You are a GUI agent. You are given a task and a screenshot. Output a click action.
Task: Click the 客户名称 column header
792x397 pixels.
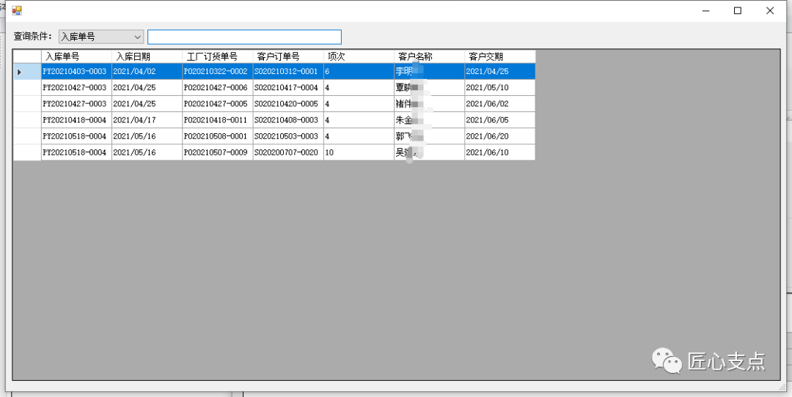pos(428,56)
